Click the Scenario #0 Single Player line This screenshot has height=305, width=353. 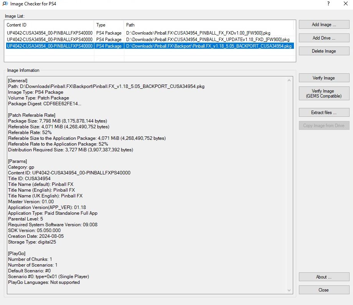tap(48, 276)
